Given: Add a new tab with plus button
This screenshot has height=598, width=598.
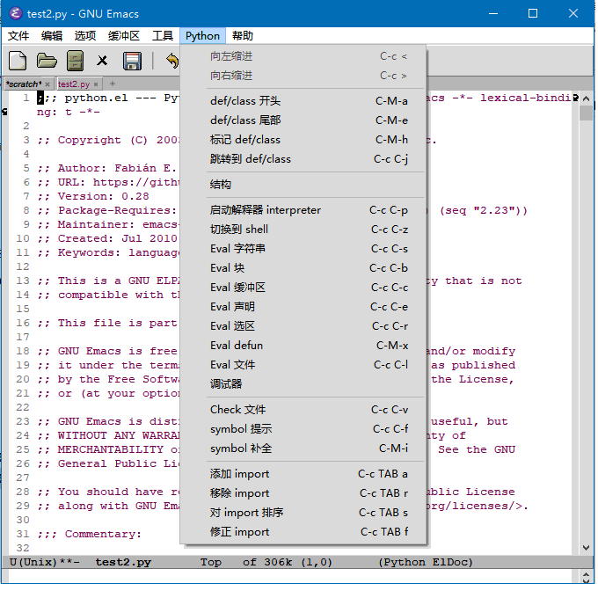Looking at the screenshot, I should [112, 84].
